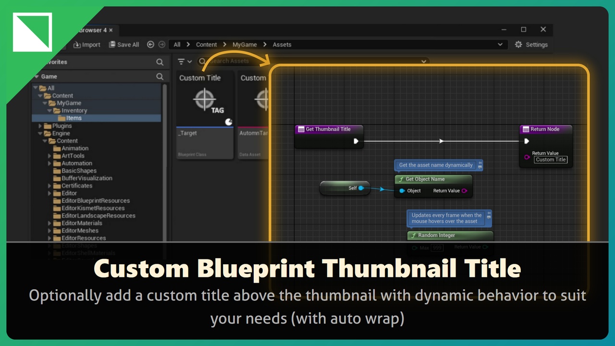
Task: Click the Return Node execution input pin
Action: point(527,141)
